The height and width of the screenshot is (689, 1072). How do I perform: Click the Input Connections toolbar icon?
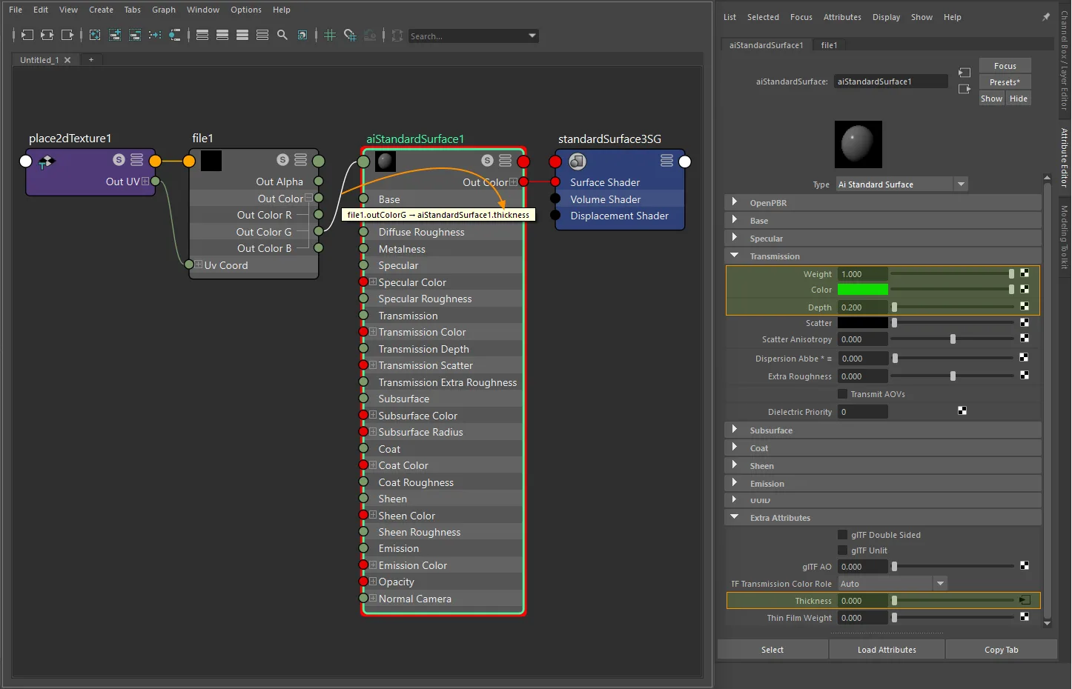coord(27,35)
